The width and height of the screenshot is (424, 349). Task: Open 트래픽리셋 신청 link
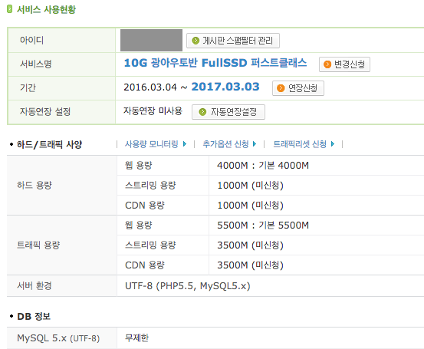(x=300, y=144)
